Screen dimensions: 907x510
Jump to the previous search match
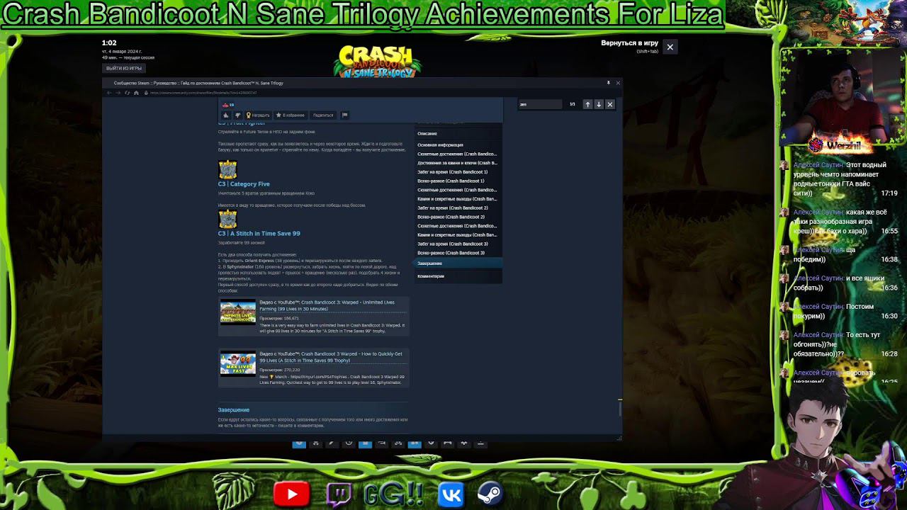click(587, 104)
